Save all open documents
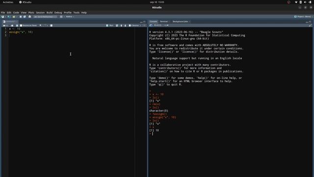Viewport: 314px width, 177px height. click(25, 17)
